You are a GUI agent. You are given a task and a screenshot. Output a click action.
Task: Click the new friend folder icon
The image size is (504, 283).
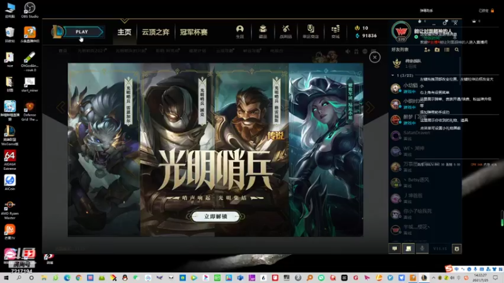tap(437, 50)
